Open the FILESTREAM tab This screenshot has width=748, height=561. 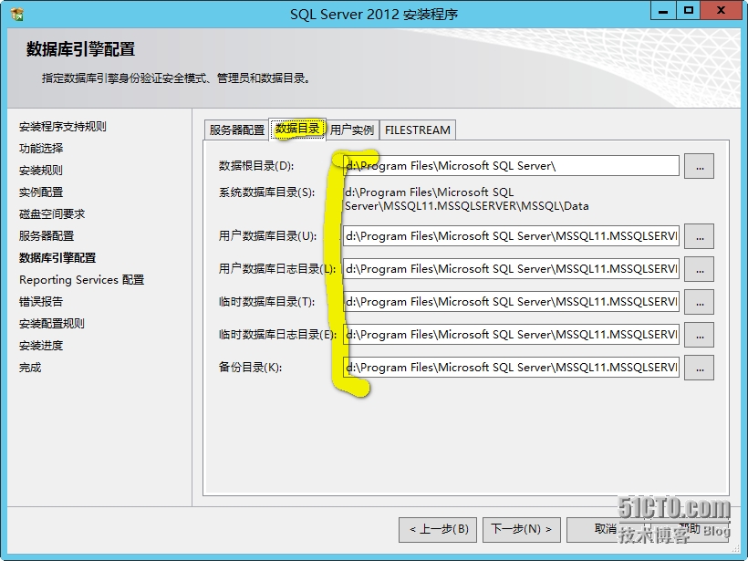pos(418,130)
